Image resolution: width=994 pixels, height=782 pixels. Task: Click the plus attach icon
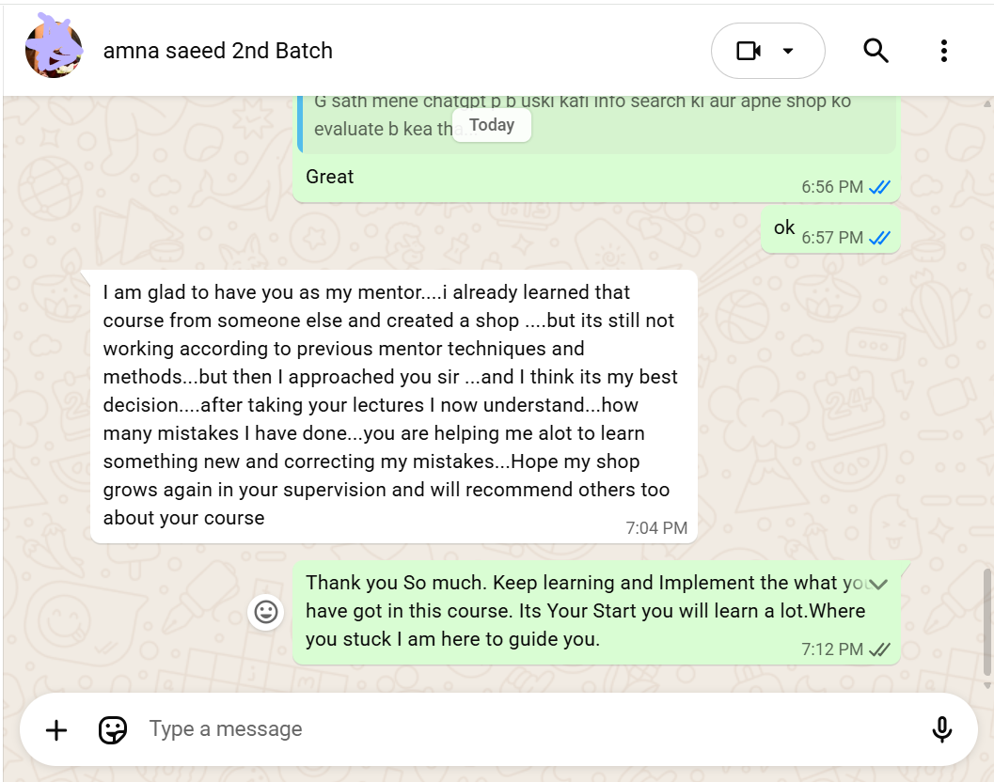(x=56, y=729)
